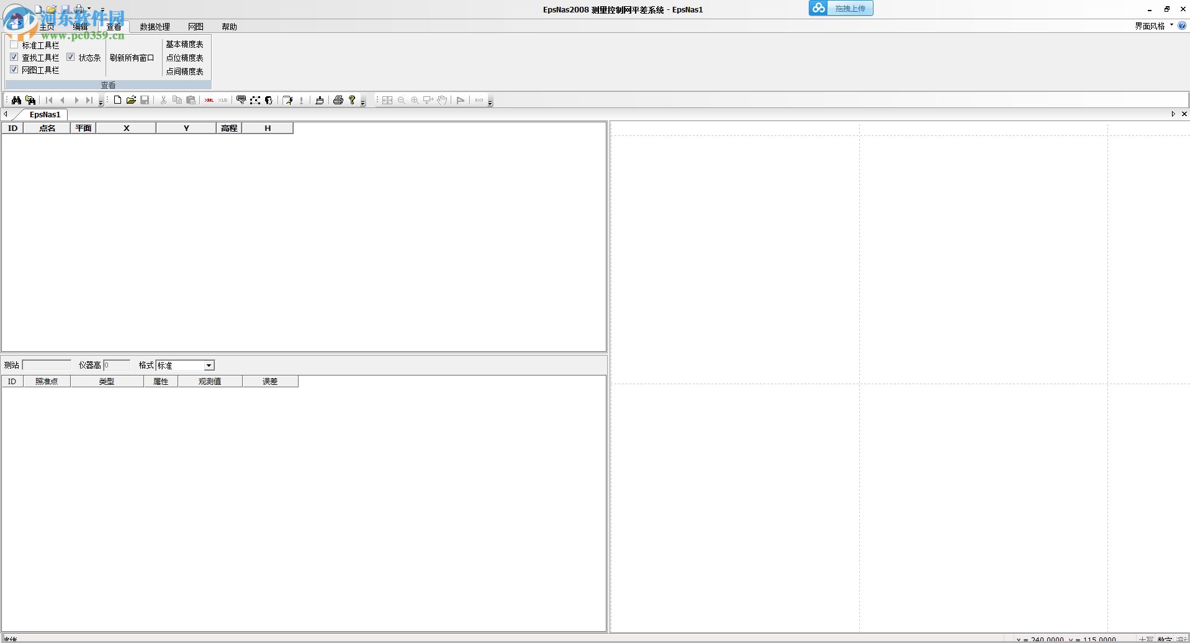Open the 帮助 ribbon tab

[229, 27]
